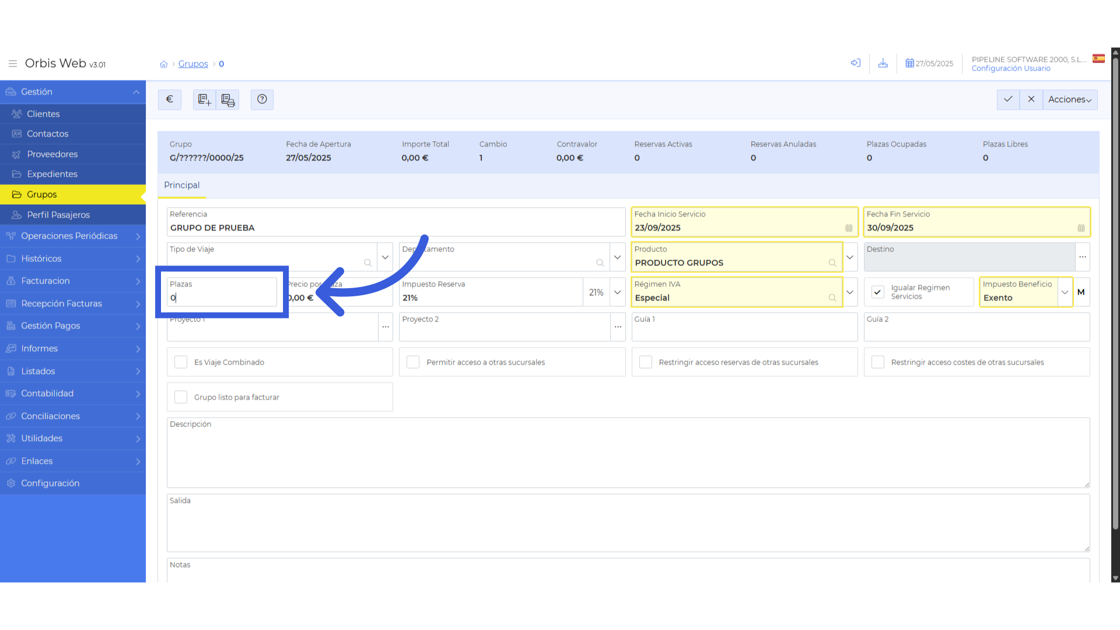This screenshot has height=630, width=1120.
Task: Expand Gestión Pagos sidebar menu
Action: 73,325
